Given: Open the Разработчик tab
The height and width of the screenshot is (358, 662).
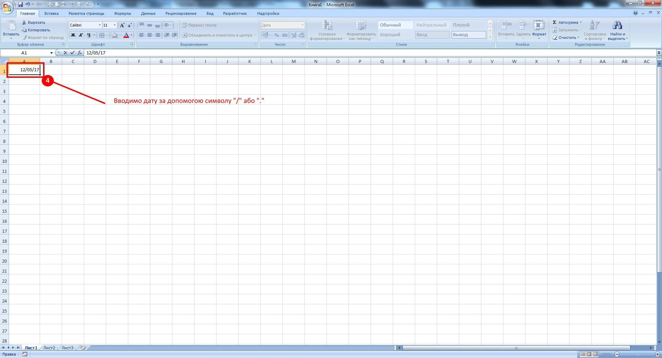Looking at the screenshot, I should pos(235,13).
